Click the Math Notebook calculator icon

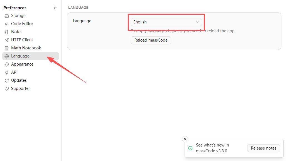7,48
